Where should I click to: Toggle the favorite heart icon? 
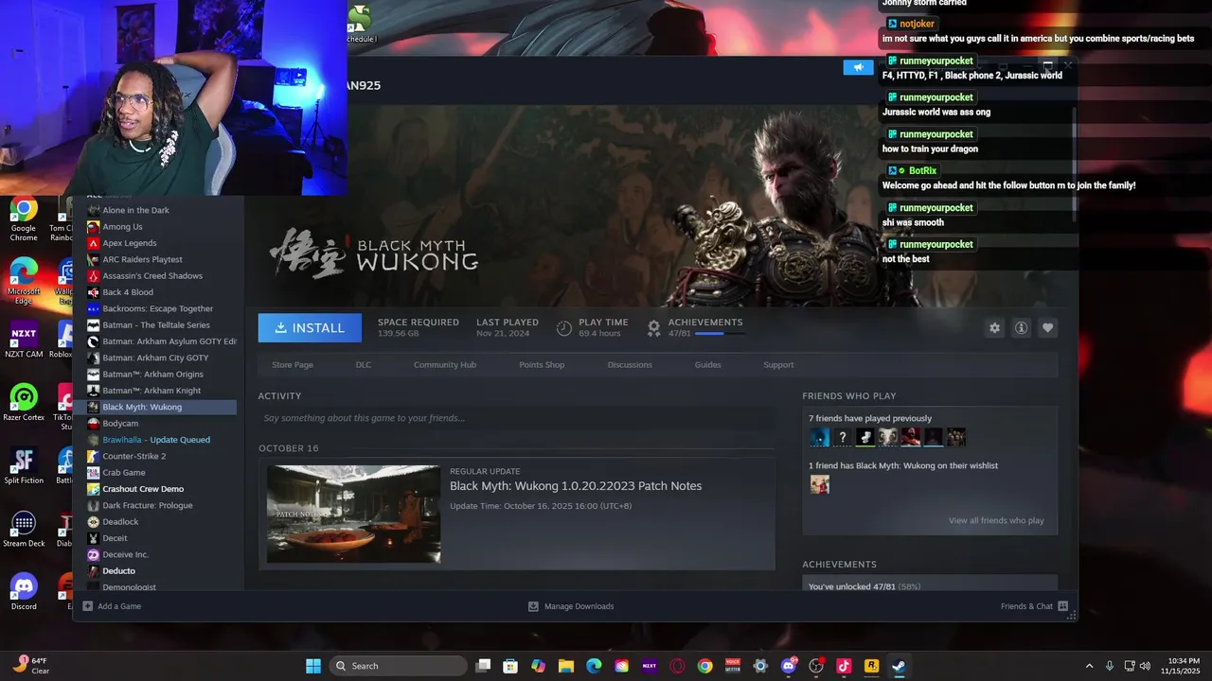coord(1047,328)
